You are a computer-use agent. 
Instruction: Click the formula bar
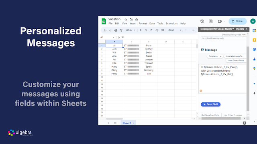click(159, 37)
